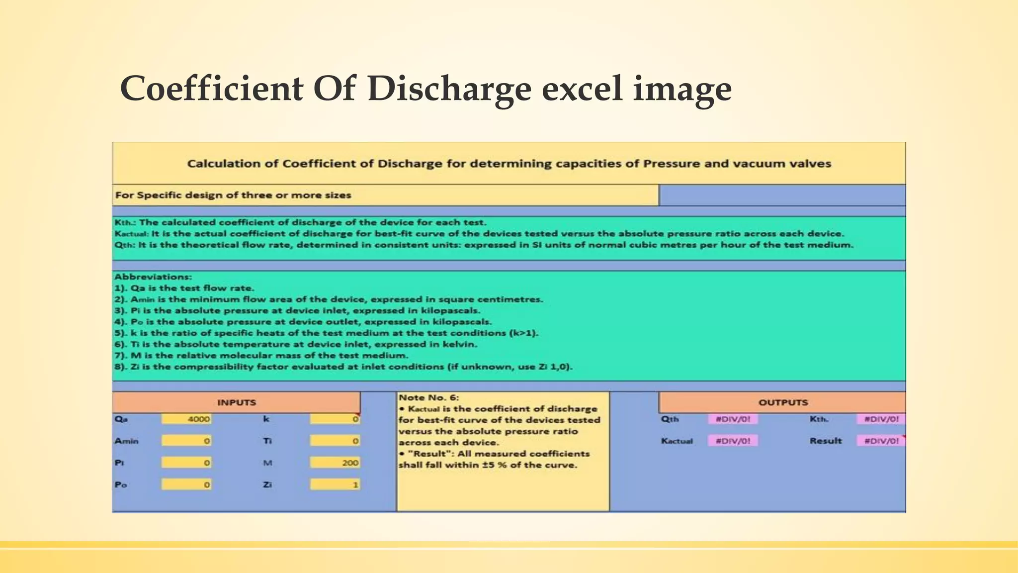Viewport: 1018px width, 573px height.
Task: Select the Kactual label in the outputs
Action: [x=677, y=441]
